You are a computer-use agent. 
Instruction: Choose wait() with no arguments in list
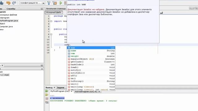click(91, 84)
